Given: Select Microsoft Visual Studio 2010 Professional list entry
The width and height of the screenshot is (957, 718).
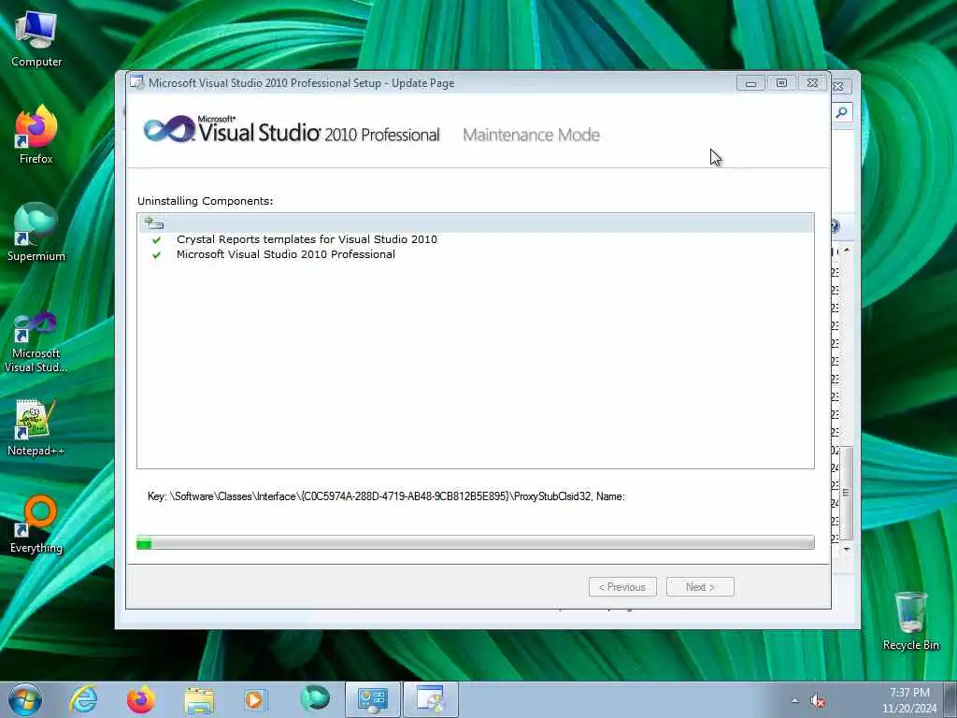Looking at the screenshot, I should [x=286, y=254].
